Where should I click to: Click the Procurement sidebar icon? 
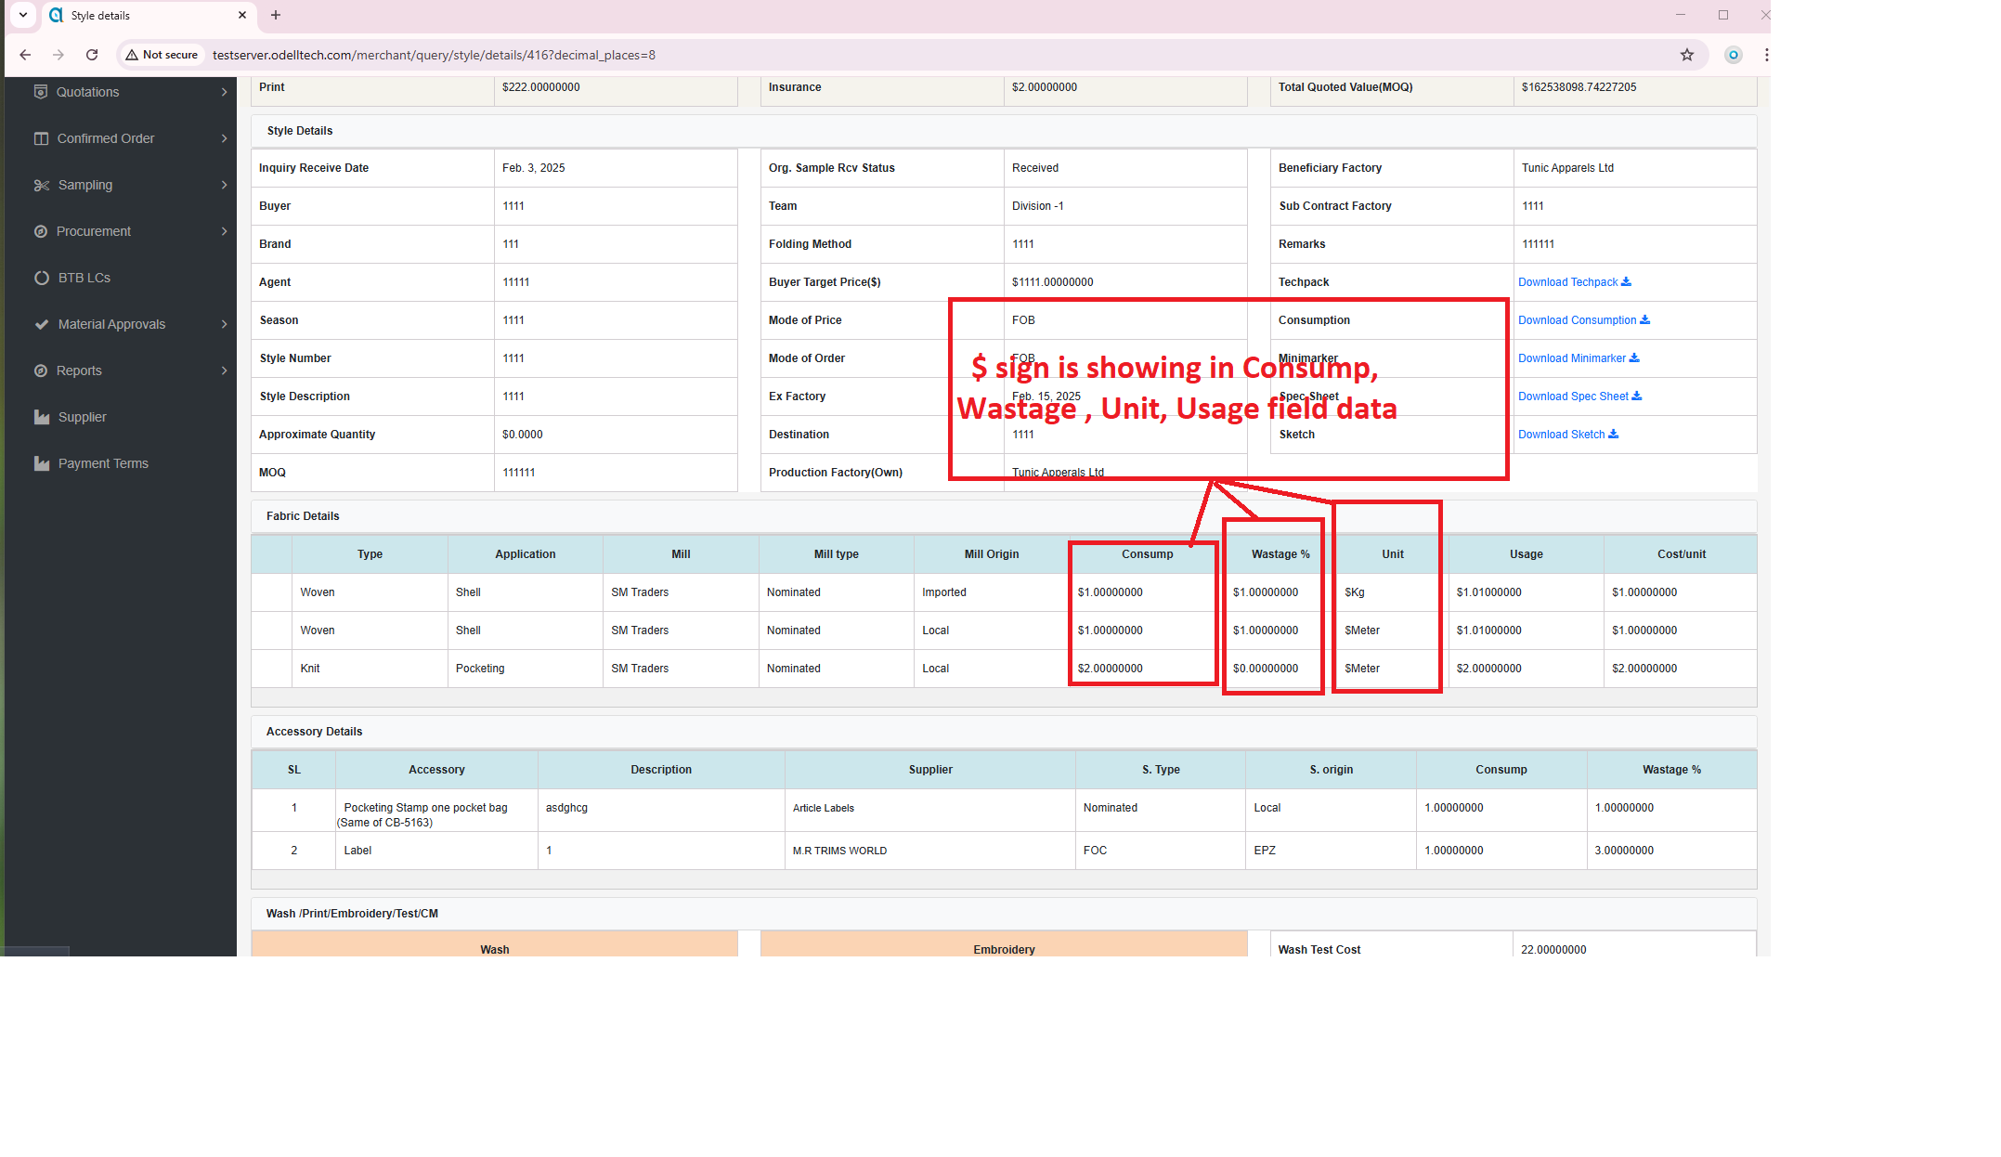(41, 231)
